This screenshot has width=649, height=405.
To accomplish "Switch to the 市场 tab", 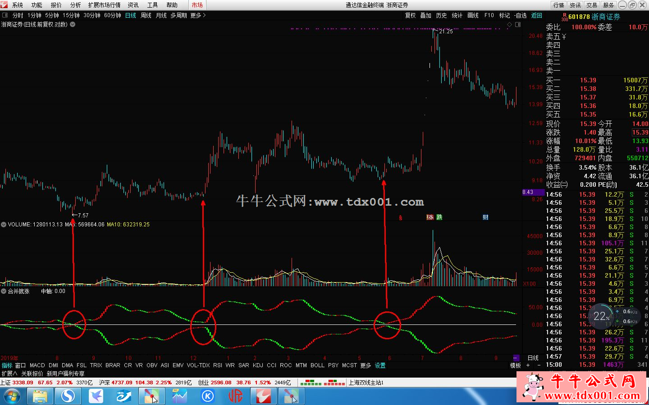I will pos(197,5).
